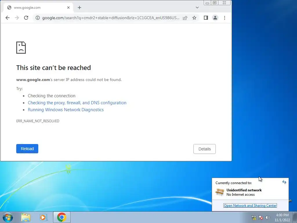Image resolution: width=297 pixels, height=223 pixels.
Task: Click the network tray icon
Action: click(x=253, y=217)
